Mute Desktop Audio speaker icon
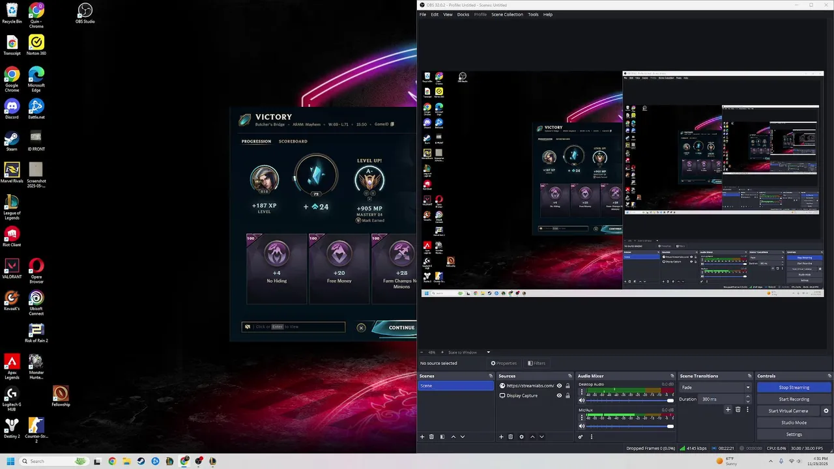 pos(582,401)
